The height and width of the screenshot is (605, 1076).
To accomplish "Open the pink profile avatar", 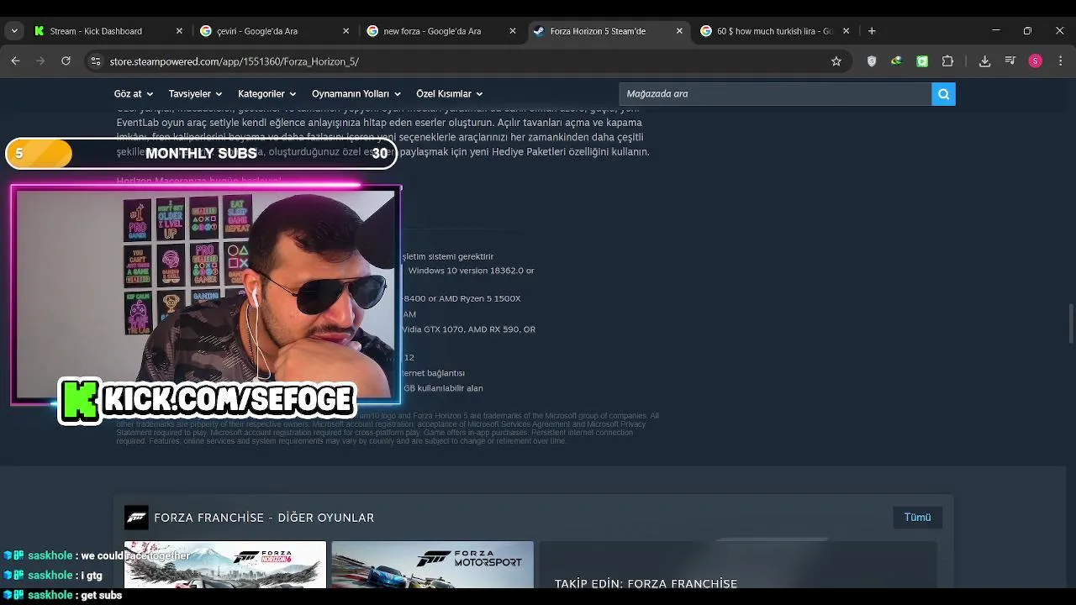I will coord(1035,60).
